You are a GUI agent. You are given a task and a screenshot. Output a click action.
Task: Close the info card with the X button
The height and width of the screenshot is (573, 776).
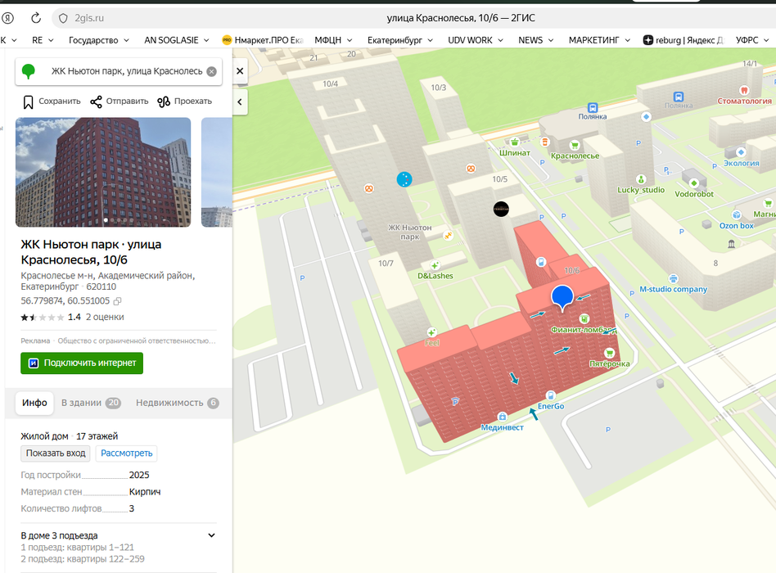click(x=240, y=71)
